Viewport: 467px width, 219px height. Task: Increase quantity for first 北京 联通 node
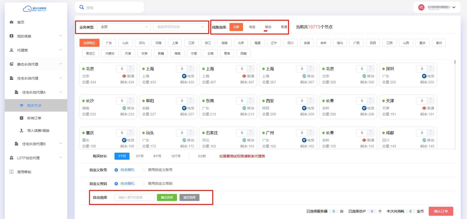pyautogui.click(x=131, y=67)
